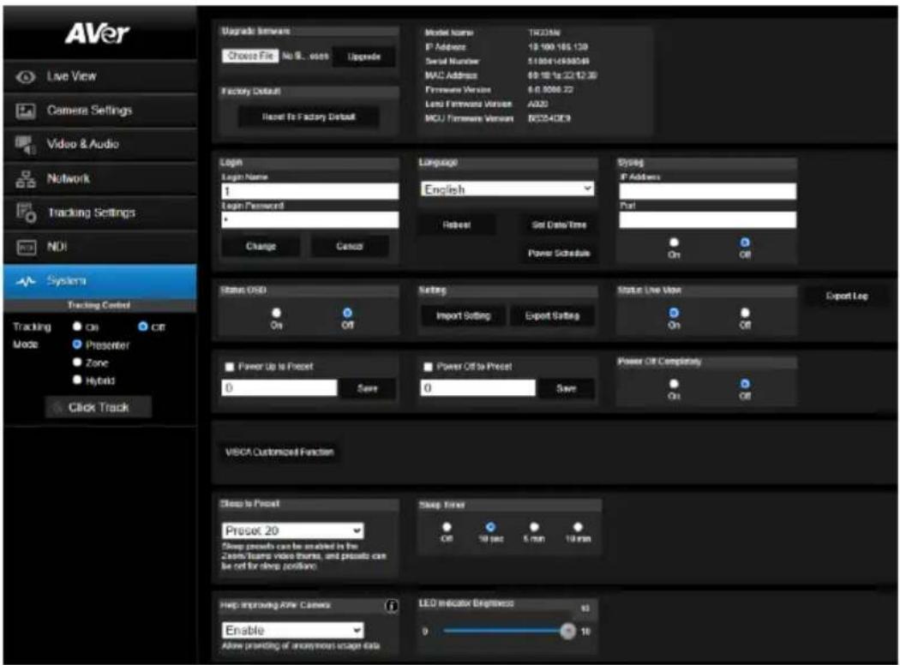Set Syslog to On
The height and width of the screenshot is (665, 900).
(674, 243)
